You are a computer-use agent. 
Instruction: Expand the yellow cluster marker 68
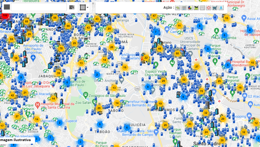click(26, 22)
